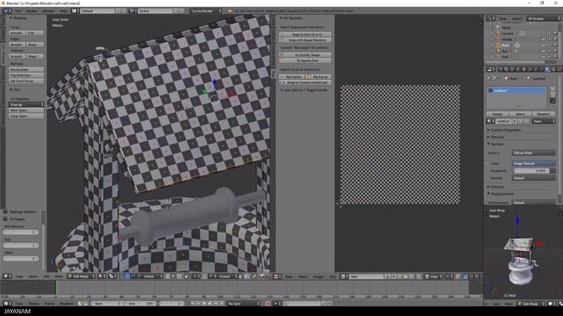This screenshot has width=563, height=316.
Task: Open the Cycles Render engine dropdown
Action: coord(206,11)
